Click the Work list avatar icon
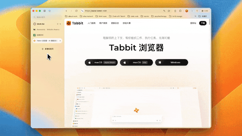242x136 pixels. 35,24
